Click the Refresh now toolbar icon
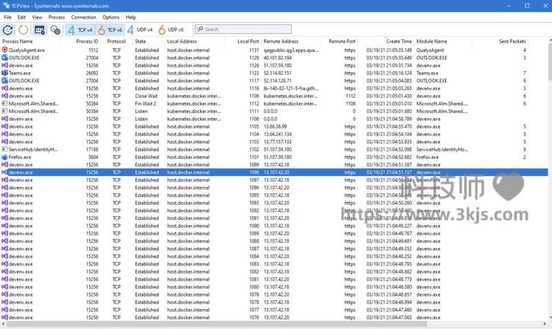The image size is (552, 329). pyautogui.click(x=8, y=30)
